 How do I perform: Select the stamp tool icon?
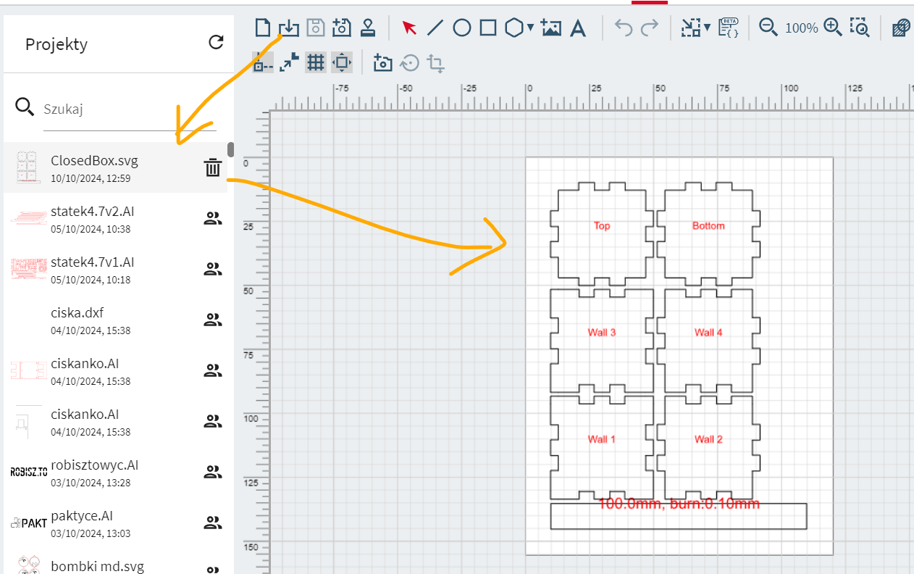[368, 28]
